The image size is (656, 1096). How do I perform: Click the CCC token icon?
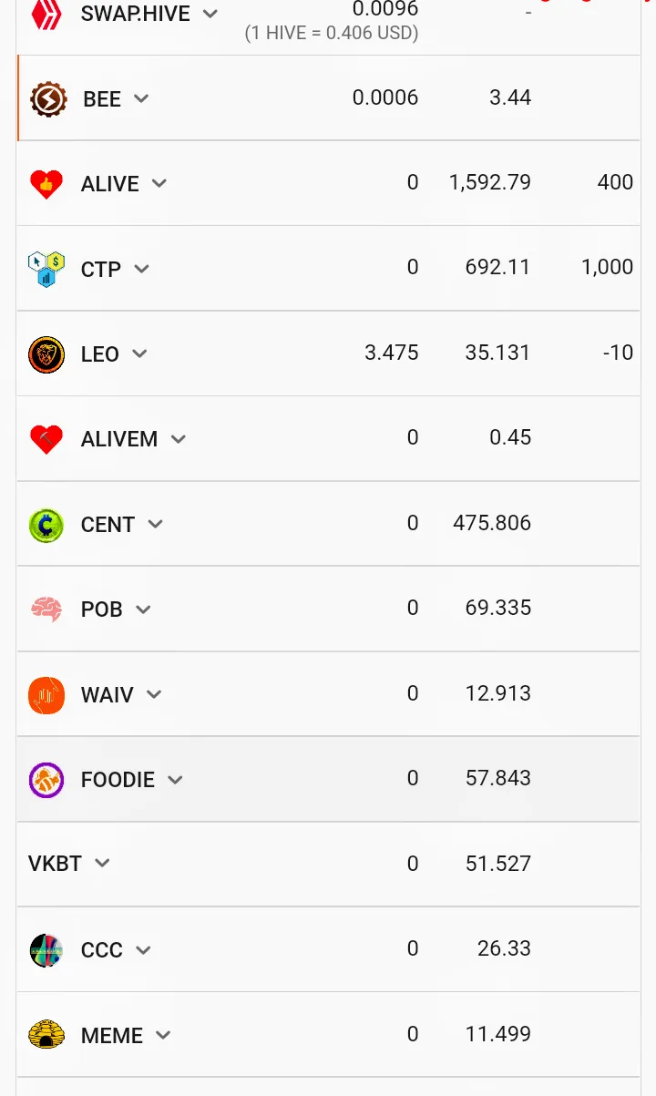pyautogui.click(x=46, y=950)
